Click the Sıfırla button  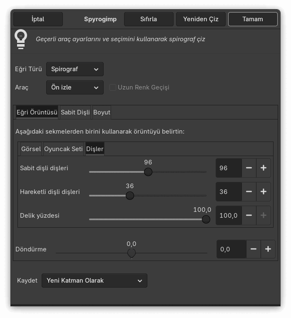(x=149, y=19)
